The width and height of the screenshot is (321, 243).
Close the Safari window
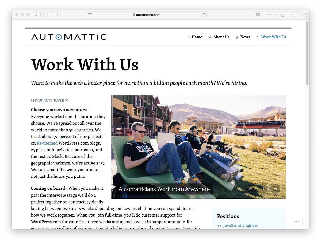(x=17, y=15)
